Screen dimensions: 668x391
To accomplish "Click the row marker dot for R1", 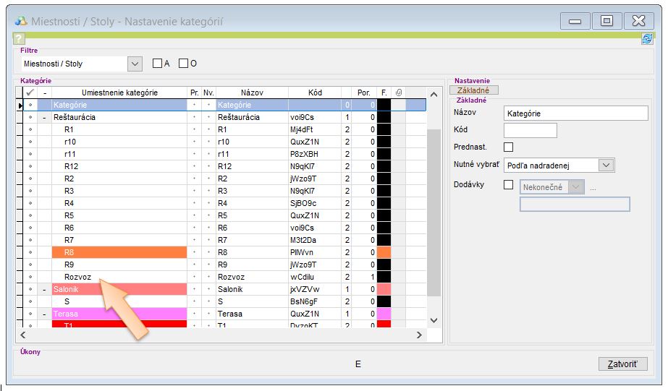I will (30, 129).
